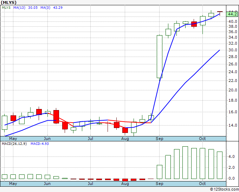This screenshot has width=239, height=192.
Task: Click Jul on the price chart axis
Action: 90,139
